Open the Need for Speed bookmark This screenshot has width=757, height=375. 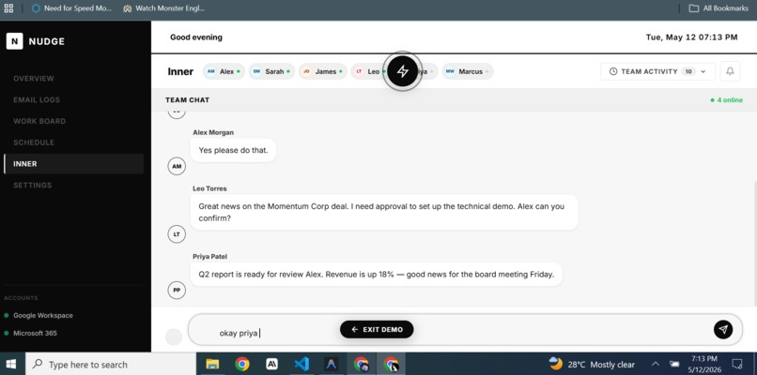(71, 8)
